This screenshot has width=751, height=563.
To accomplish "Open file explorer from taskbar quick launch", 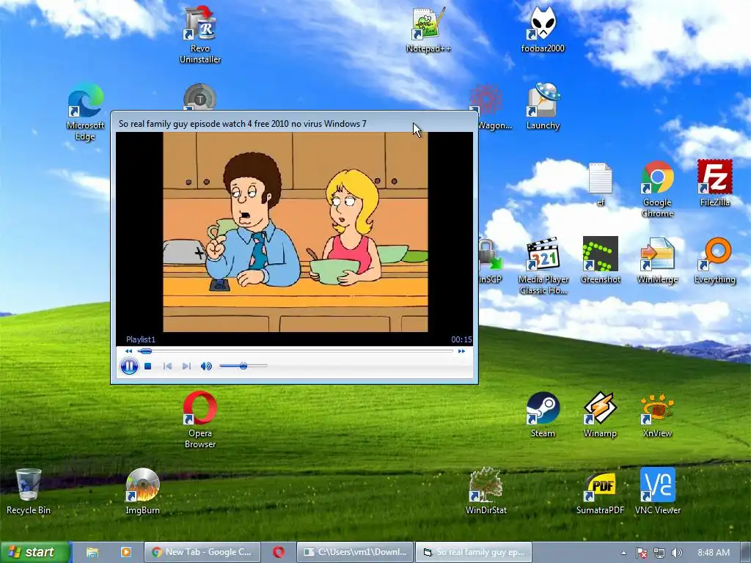I will [x=92, y=553].
